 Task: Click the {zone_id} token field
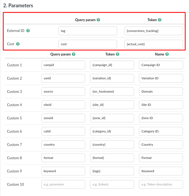pyautogui.click(x=112, y=118)
